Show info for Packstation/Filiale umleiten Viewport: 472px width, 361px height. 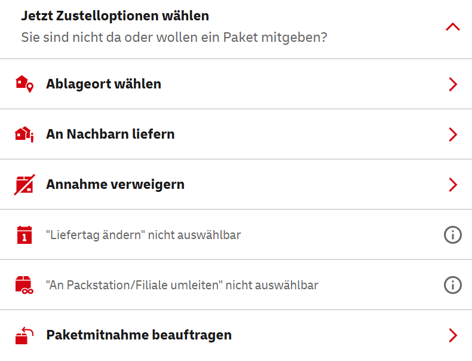pyautogui.click(x=453, y=285)
